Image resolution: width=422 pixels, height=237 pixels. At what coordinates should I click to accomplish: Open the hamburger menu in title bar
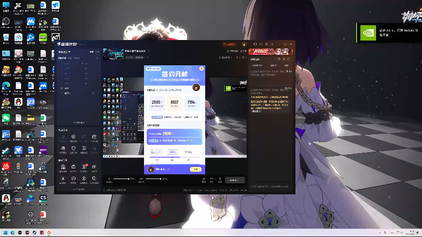(272, 44)
